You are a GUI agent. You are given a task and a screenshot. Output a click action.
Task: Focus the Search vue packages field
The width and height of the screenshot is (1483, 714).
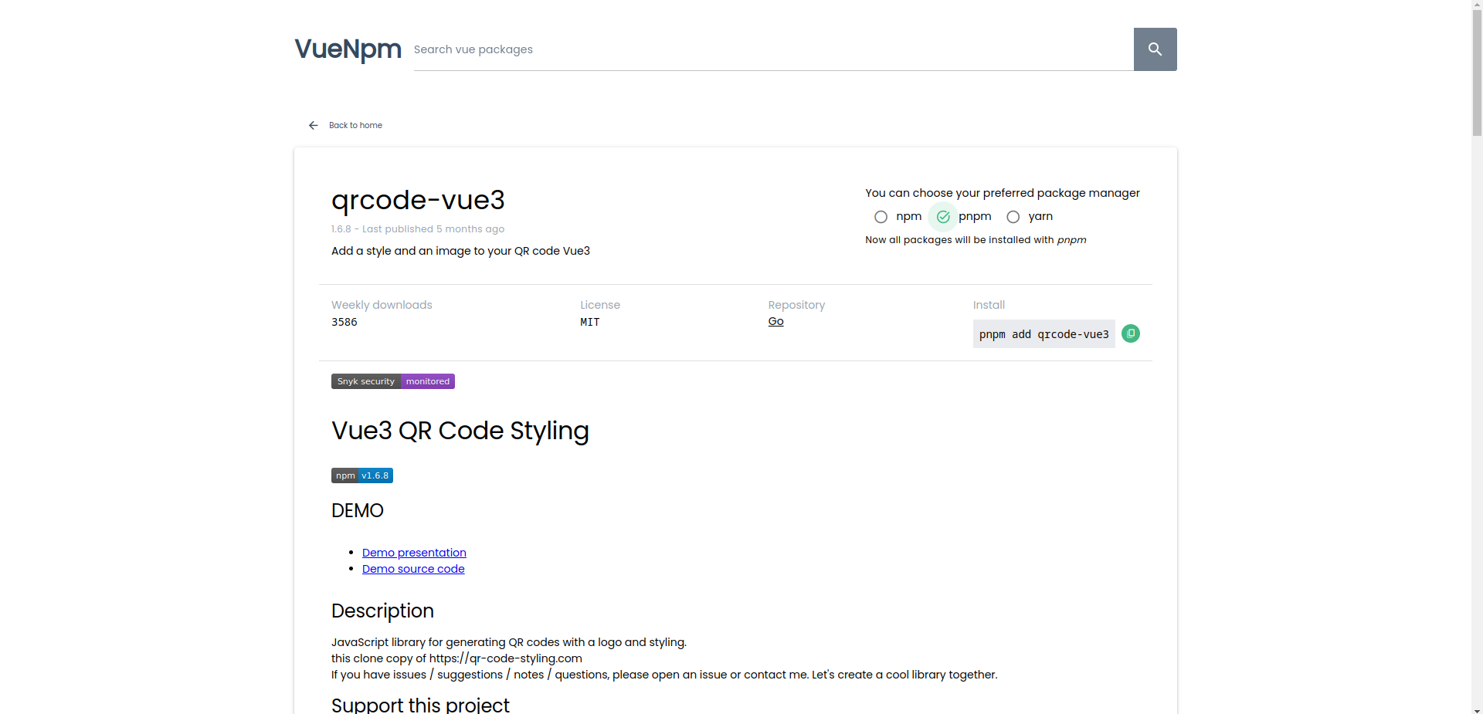(773, 49)
